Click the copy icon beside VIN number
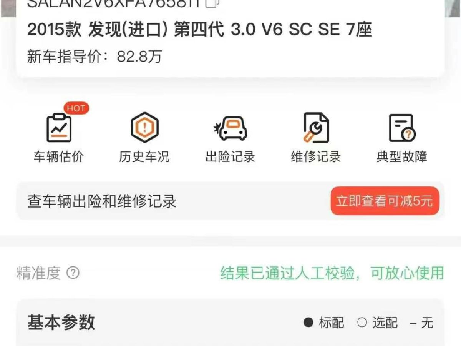The image size is (461, 346). pos(212,3)
